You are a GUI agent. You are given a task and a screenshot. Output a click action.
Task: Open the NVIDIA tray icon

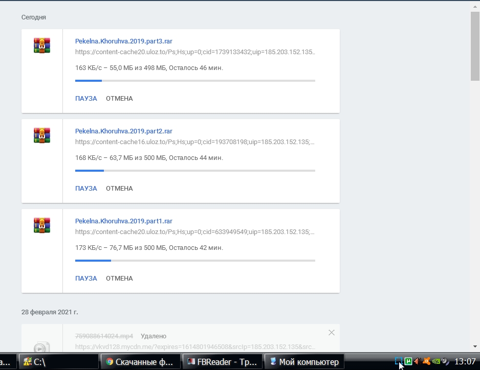pos(436,361)
